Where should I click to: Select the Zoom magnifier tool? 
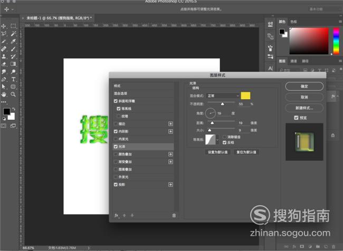tap(13, 94)
